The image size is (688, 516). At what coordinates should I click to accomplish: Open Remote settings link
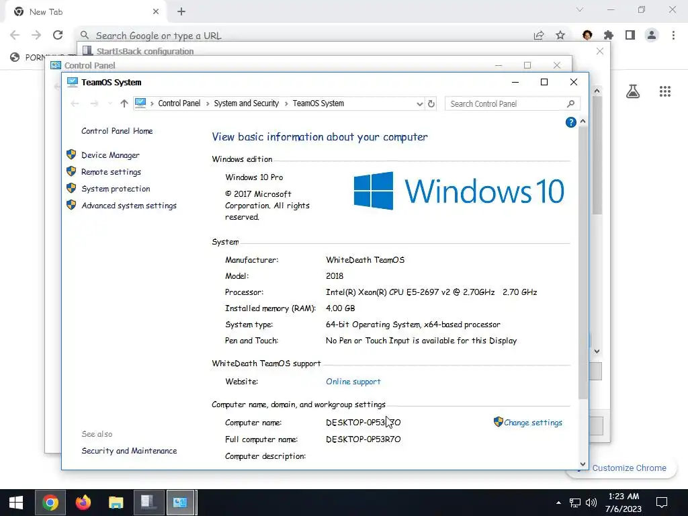111,172
